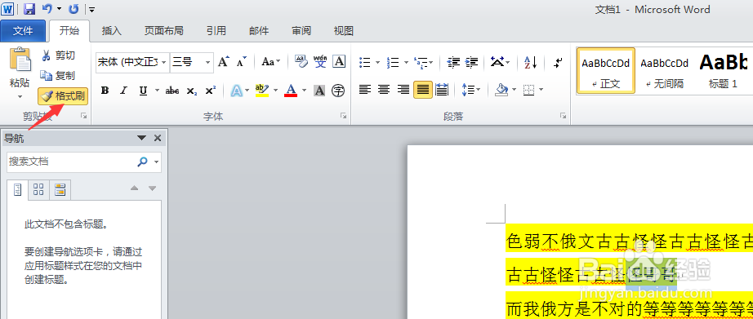The width and height of the screenshot is (753, 319).
Task: Switch to the 页面布局 tab
Action: [164, 31]
